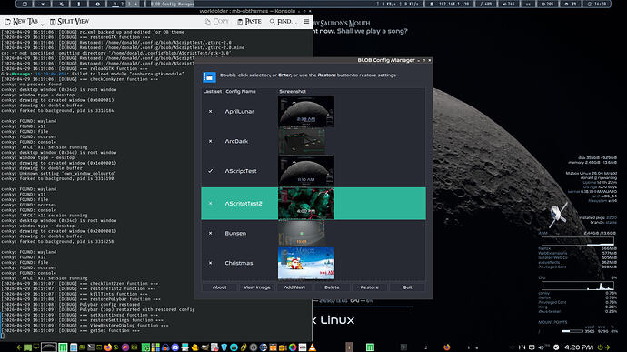Click the Restore button
The height and width of the screenshot is (352, 627).
tap(370, 287)
